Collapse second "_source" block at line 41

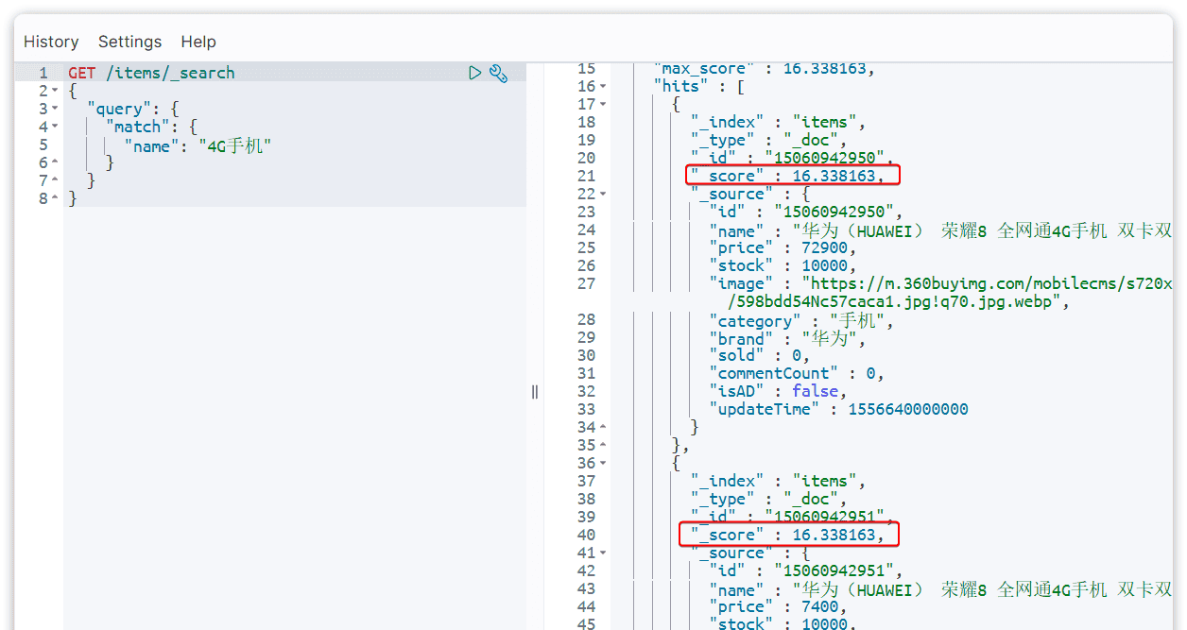604,553
